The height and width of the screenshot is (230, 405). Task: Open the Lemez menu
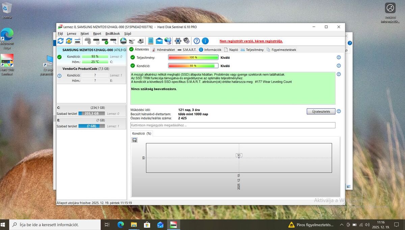pos(72,34)
